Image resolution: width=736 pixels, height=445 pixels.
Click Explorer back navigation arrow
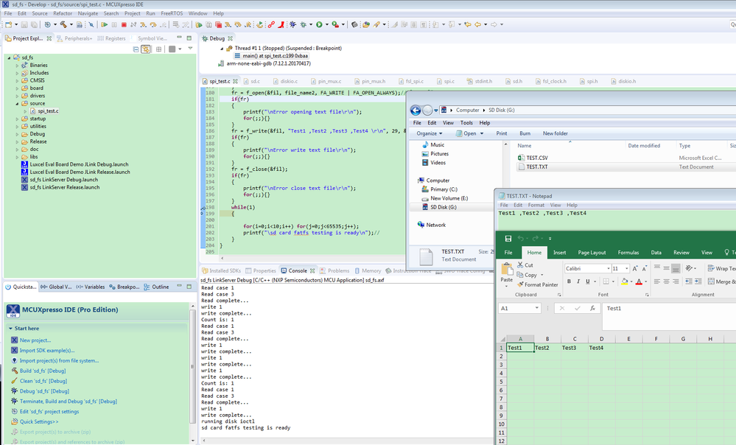point(415,110)
